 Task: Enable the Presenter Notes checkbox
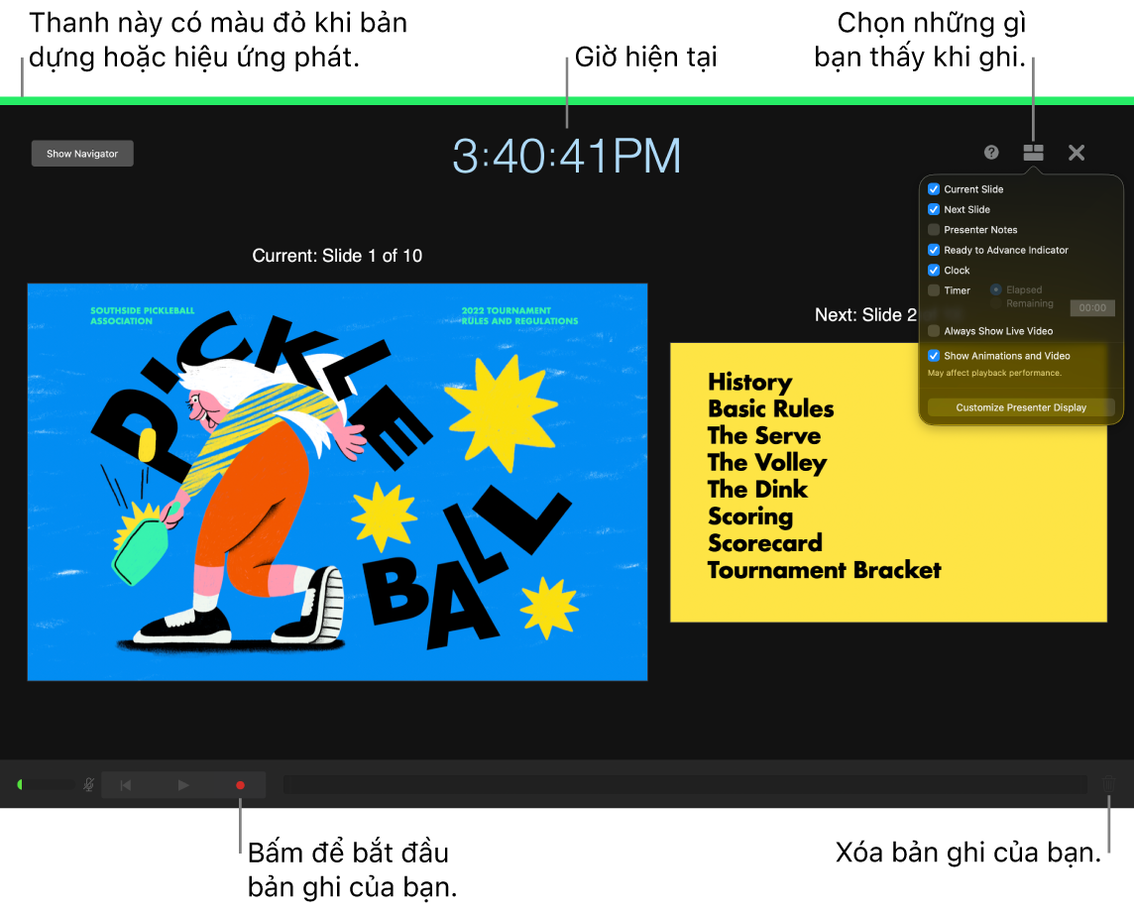tap(934, 229)
